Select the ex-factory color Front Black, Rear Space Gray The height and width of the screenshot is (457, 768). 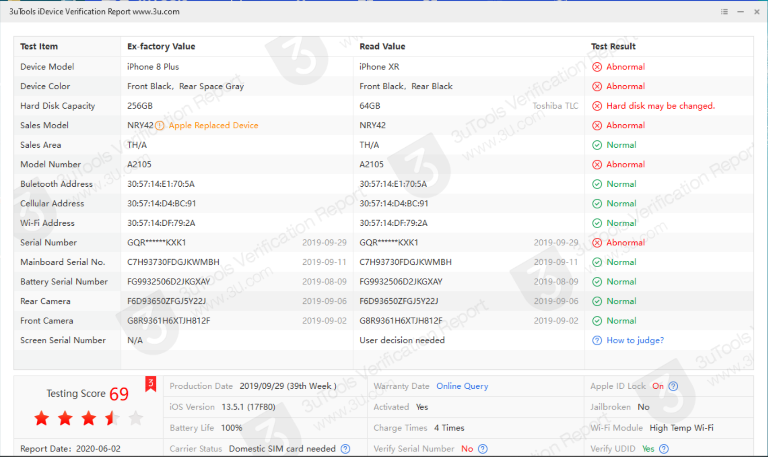(185, 86)
